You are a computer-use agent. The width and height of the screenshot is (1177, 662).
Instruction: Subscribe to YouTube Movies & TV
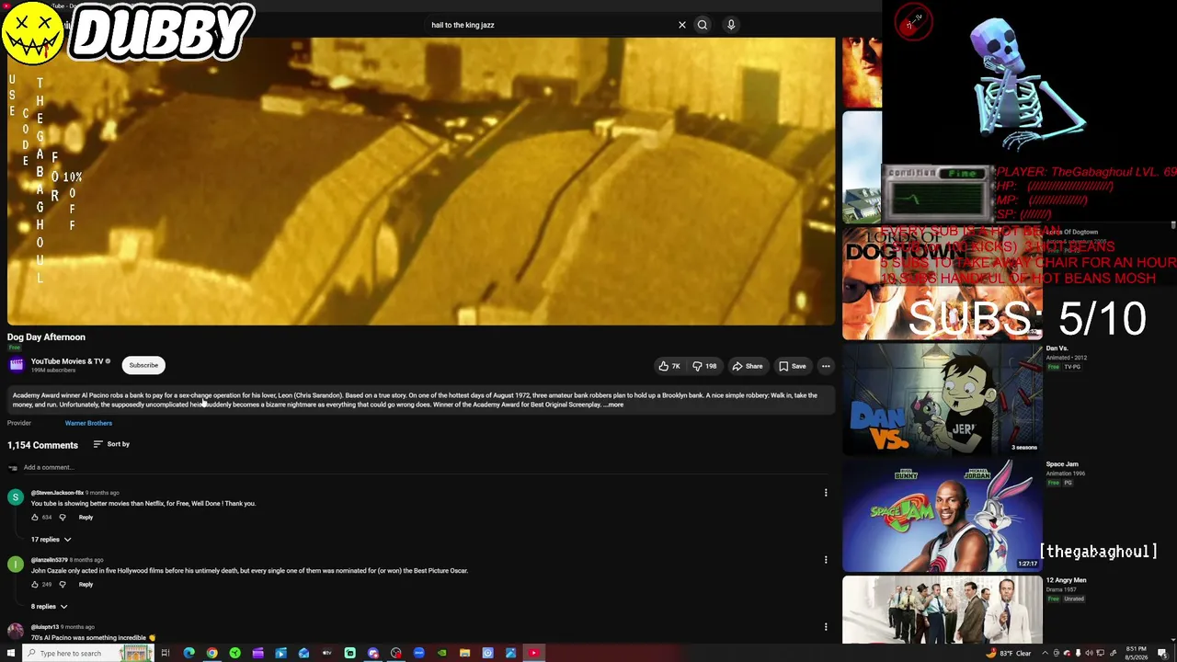pyautogui.click(x=143, y=365)
